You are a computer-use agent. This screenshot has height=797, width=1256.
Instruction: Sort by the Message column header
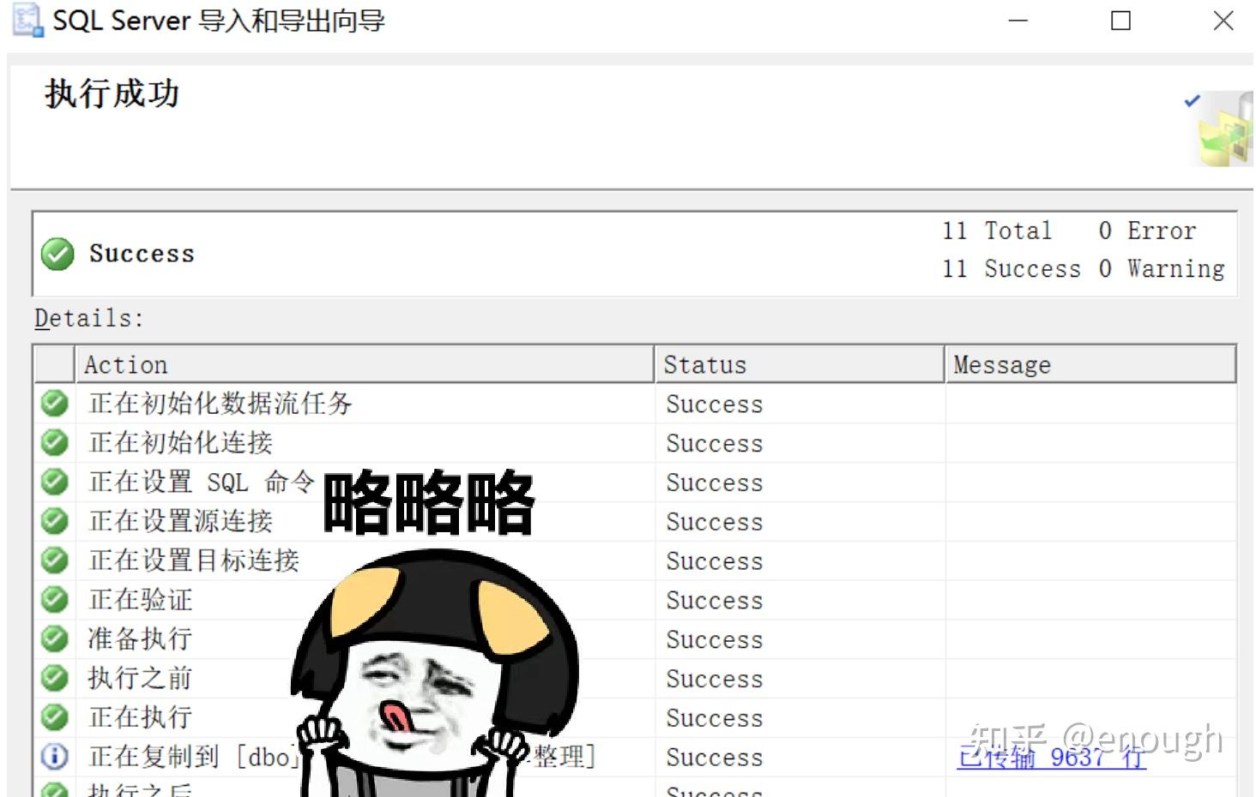pyautogui.click(x=1090, y=364)
